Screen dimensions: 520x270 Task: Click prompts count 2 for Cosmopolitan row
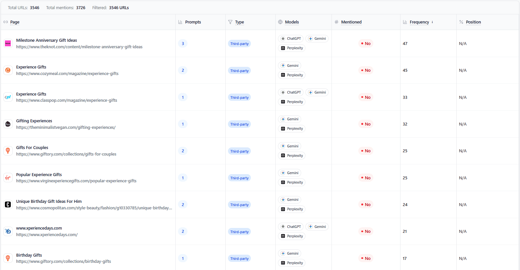(183, 204)
